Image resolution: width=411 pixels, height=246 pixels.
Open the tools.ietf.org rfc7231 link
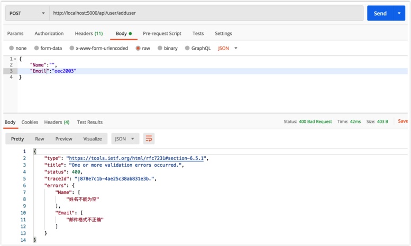pyautogui.click(x=136, y=158)
